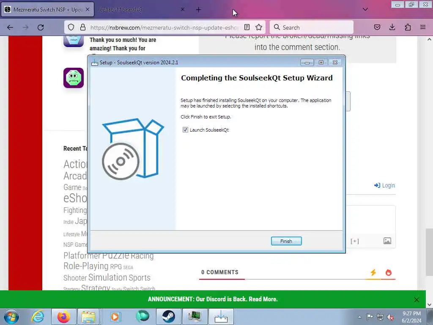This screenshot has width=433, height=325.
Task: Open the monitor app taskbar icon
Action: 195,317
